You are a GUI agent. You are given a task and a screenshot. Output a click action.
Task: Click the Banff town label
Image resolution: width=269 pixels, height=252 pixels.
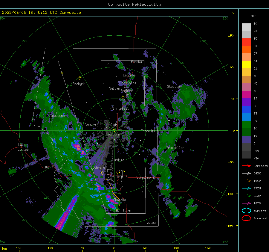click(49, 167)
